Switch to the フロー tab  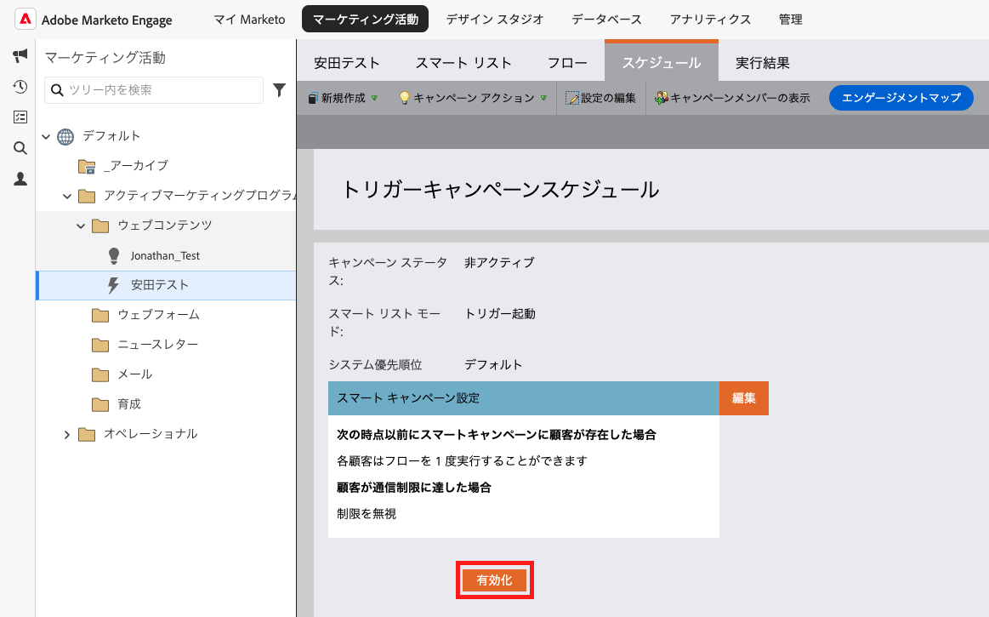(x=567, y=63)
